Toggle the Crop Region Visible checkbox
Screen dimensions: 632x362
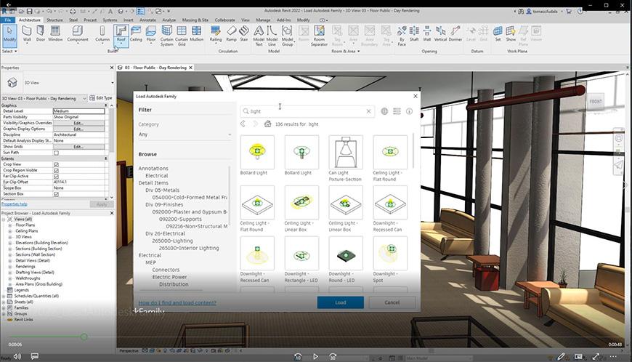[x=56, y=171]
